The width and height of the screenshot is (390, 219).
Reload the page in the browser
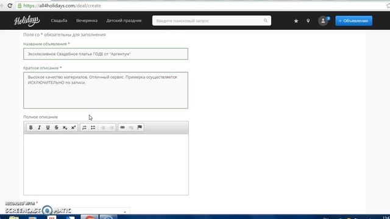click(10, 5)
